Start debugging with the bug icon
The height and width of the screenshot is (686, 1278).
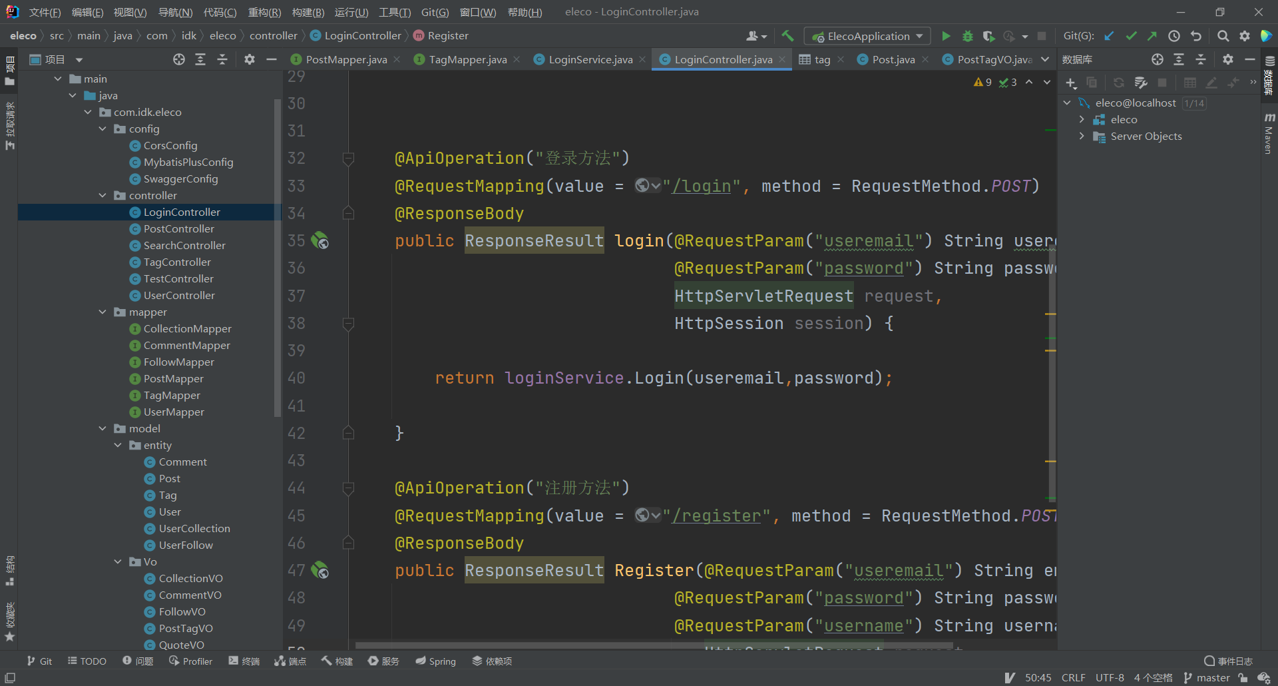coord(968,36)
